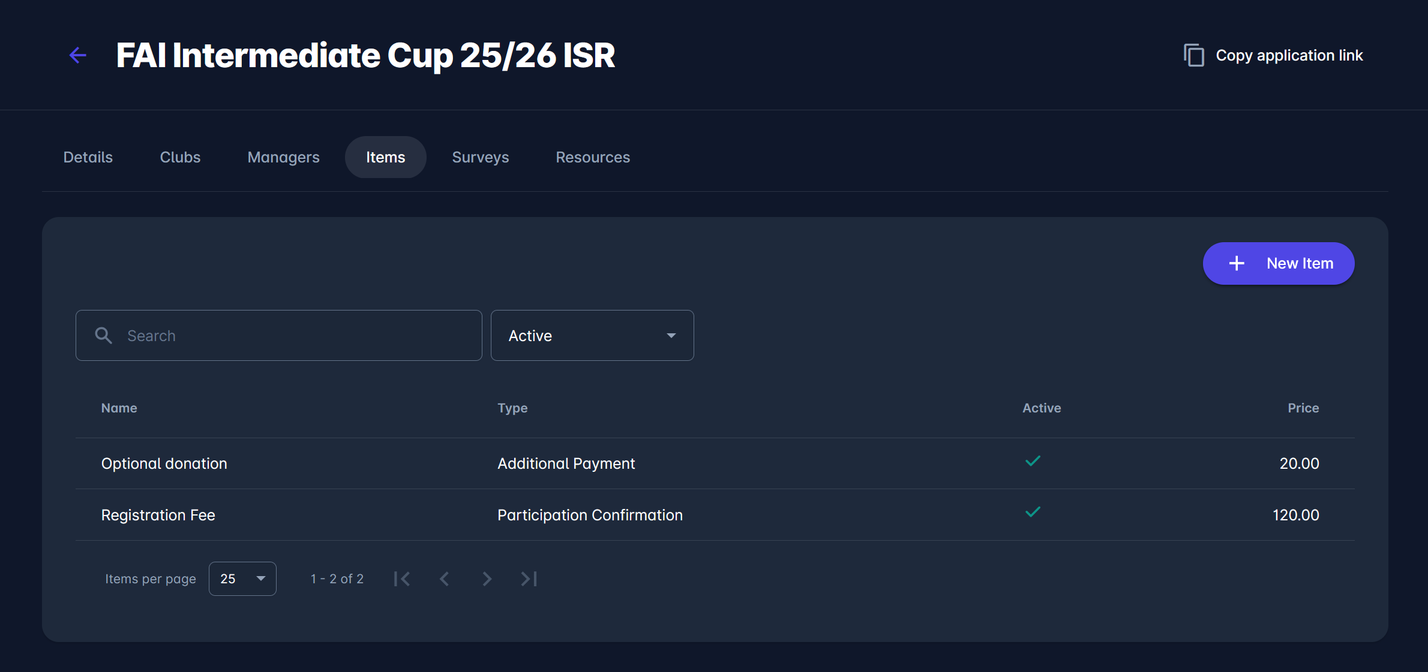Screen dimensions: 1428x672
Task: Click the search magnifier icon
Action: tap(104, 335)
